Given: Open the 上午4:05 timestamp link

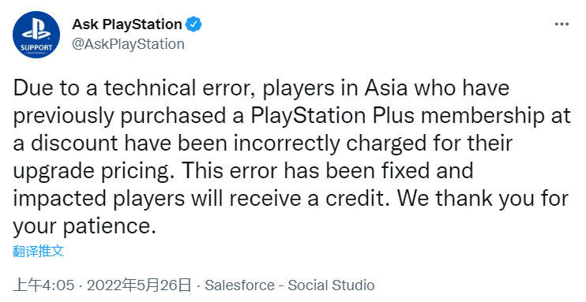Looking at the screenshot, I should [x=43, y=285].
